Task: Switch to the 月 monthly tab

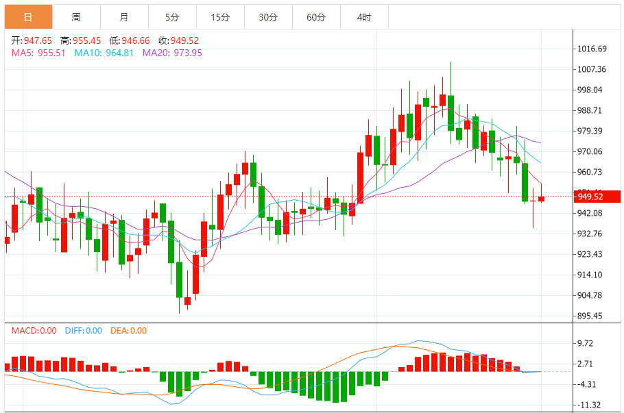Action: (x=125, y=17)
